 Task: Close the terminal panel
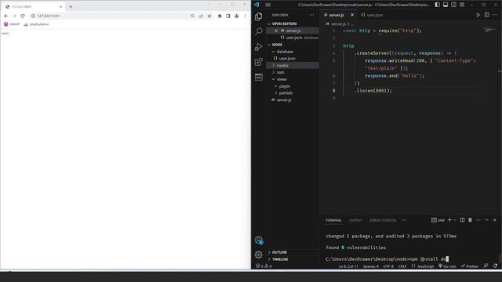[x=495, y=220]
